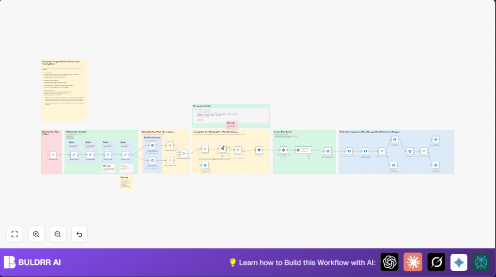Image resolution: width=496 pixels, height=277 pixels.
Task: Select the wide OpenAI node with sub-connectors
Action: pyautogui.click(x=303, y=150)
